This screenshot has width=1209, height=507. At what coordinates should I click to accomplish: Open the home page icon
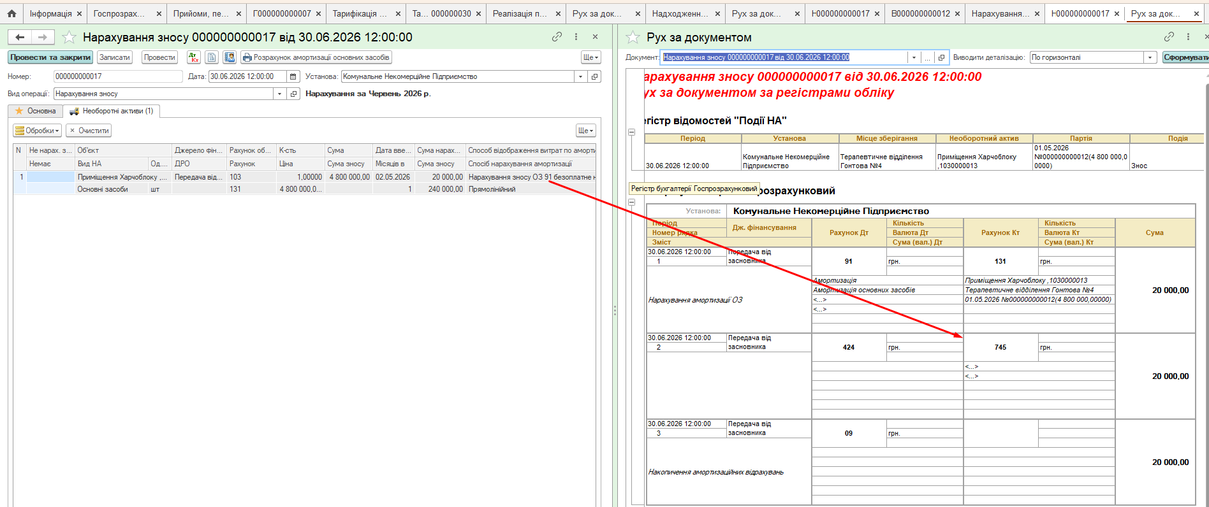pyautogui.click(x=11, y=13)
